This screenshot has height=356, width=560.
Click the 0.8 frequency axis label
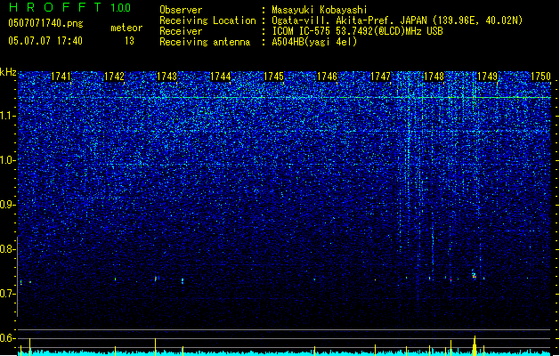[x=7, y=249]
